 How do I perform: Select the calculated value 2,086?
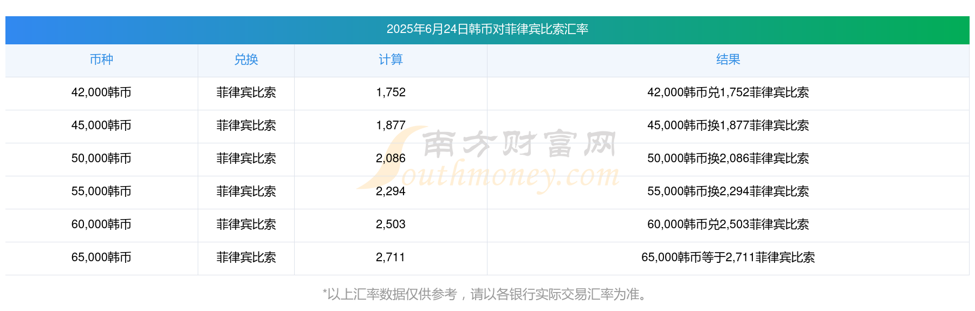point(391,158)
